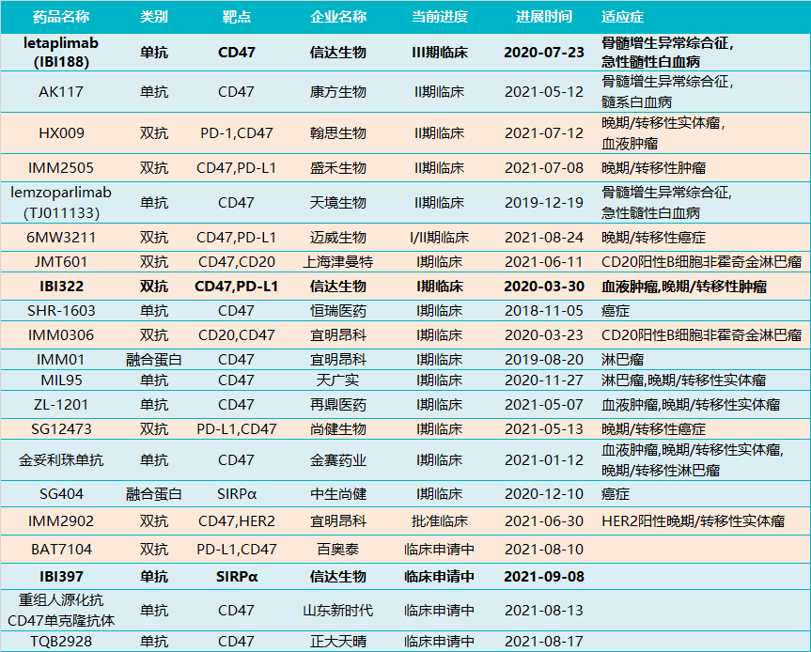Click the 金赛药业 company cell
811x652 pixels.
[x=337, y=459]
